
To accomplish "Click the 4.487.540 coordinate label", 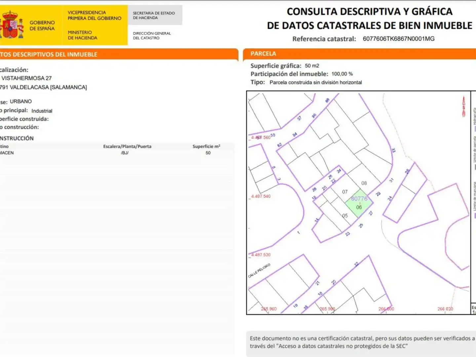I will (261, 196).
